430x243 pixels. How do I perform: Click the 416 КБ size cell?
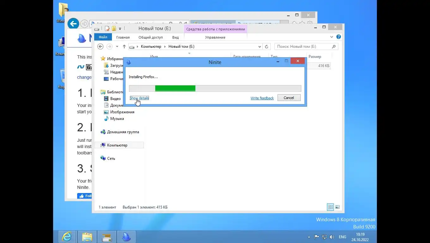tap(324, 66)
